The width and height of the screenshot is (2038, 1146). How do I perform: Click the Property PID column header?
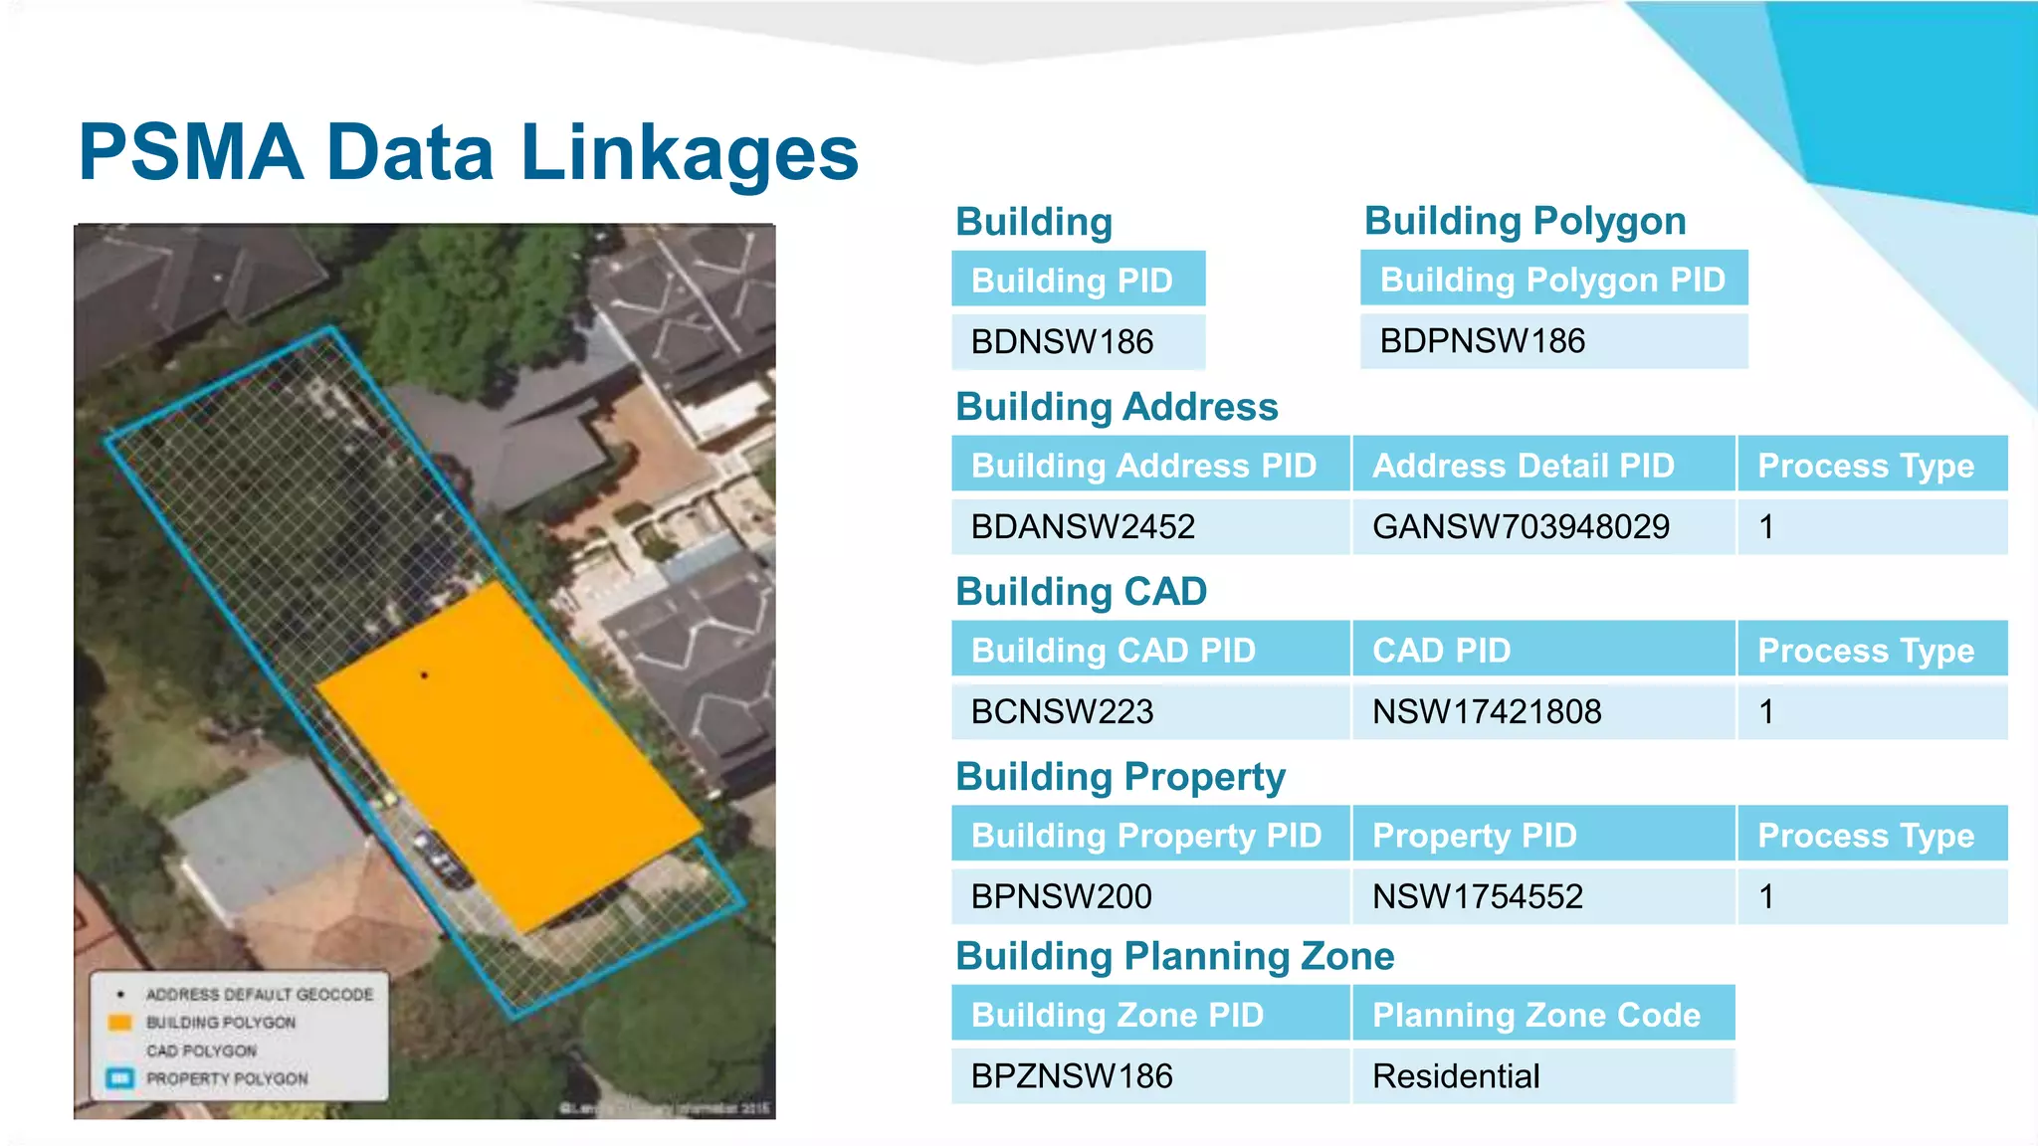1543,834
